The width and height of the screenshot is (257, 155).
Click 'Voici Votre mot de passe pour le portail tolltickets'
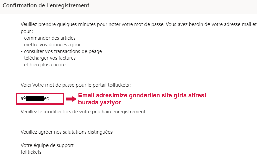(x=76, y=85)
